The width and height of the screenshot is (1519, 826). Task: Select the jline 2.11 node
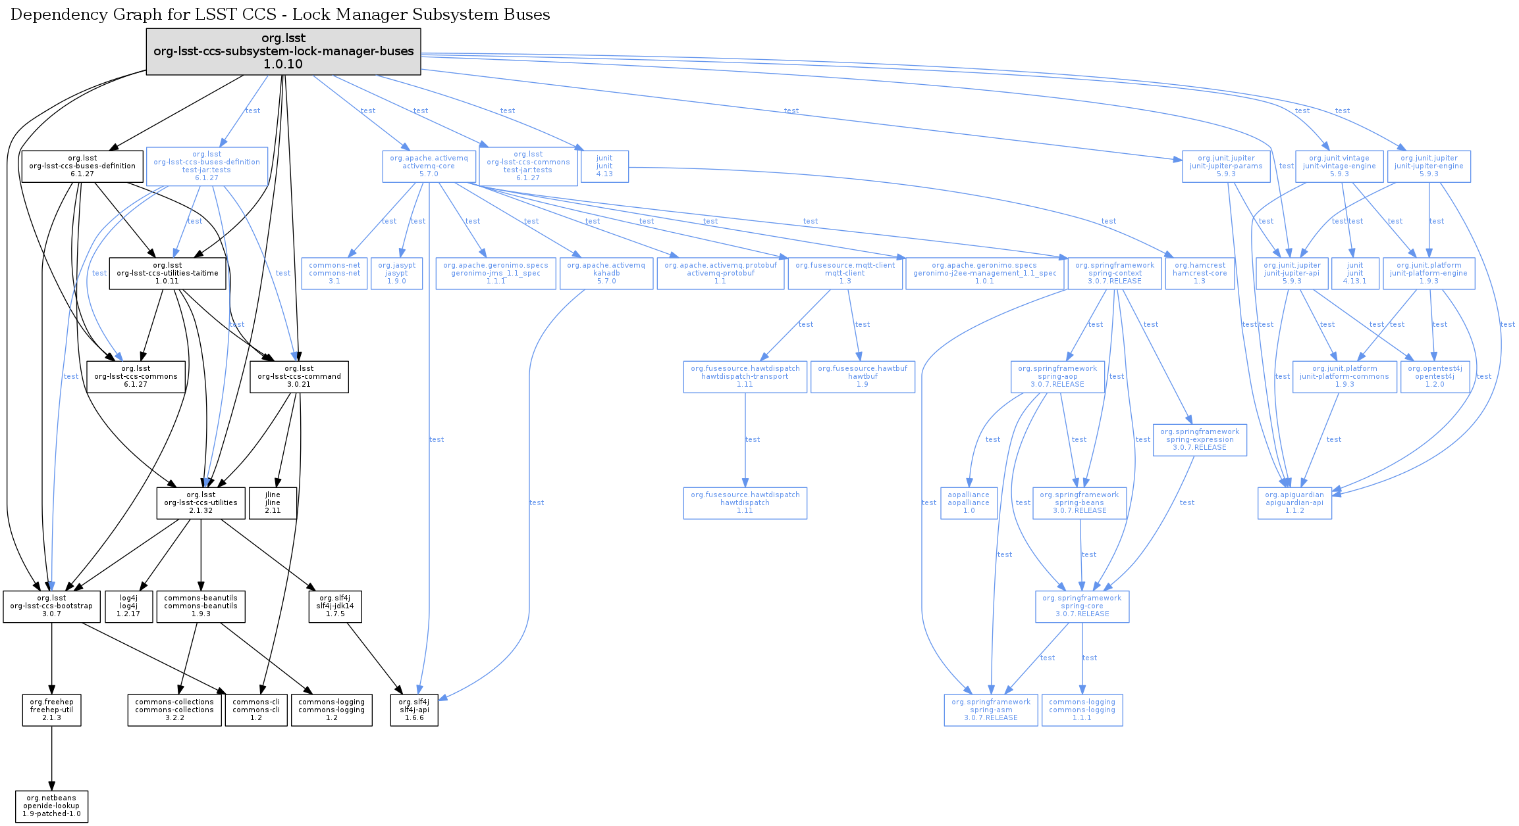273,502
